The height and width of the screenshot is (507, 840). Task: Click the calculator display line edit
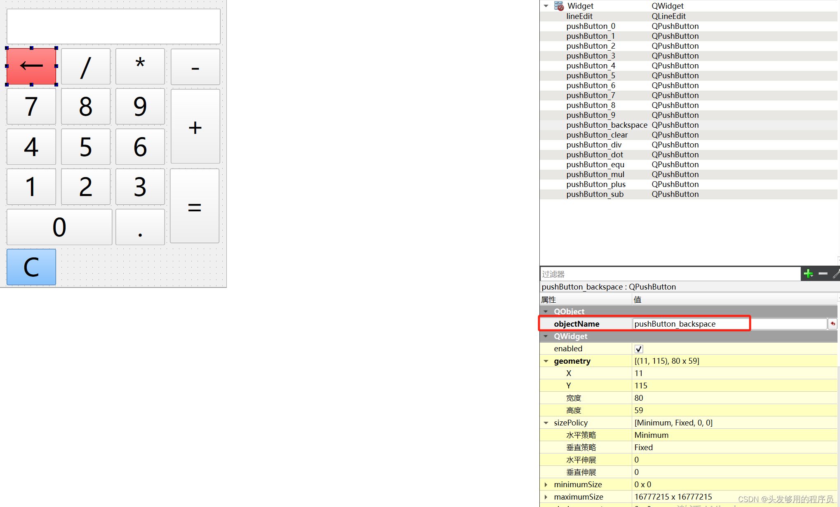[113, 26]
